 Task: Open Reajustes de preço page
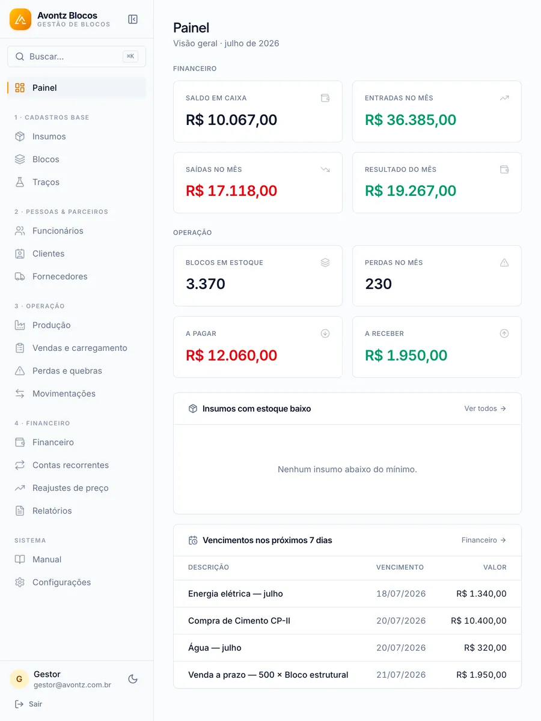[x=76, y=488]
